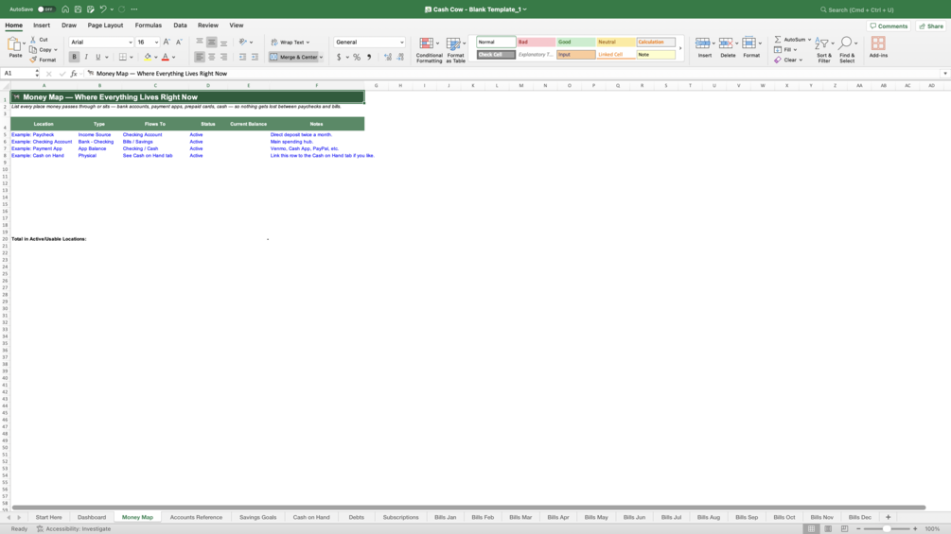Click the Name Box showing A1
The height and width of the screenshot is (534, 951).
pos(19,74)
